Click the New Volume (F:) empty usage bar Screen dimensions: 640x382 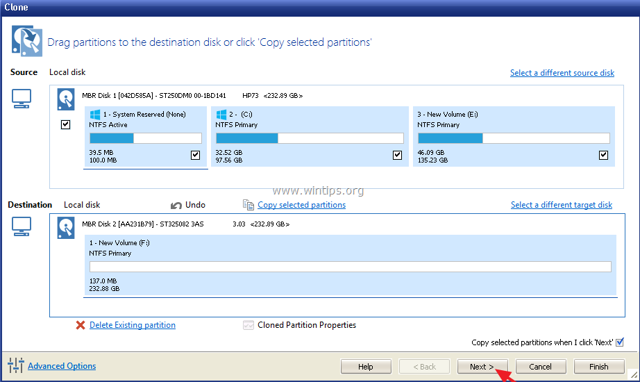[x=351, y=267]
